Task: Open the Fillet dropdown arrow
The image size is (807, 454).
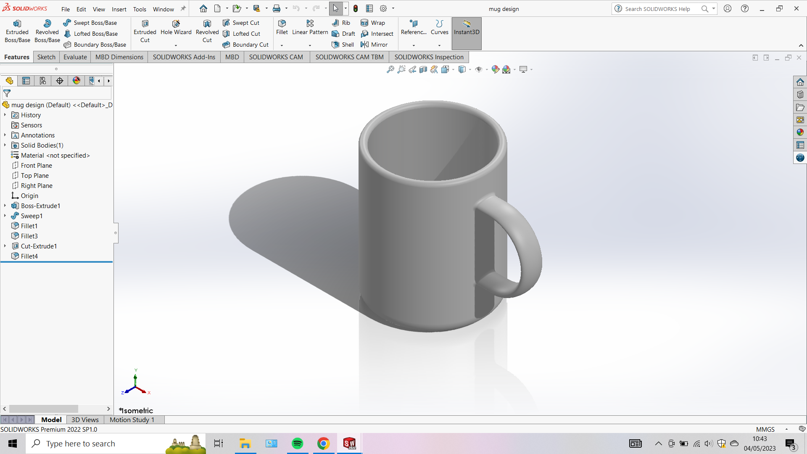Action: click(282, 45)
